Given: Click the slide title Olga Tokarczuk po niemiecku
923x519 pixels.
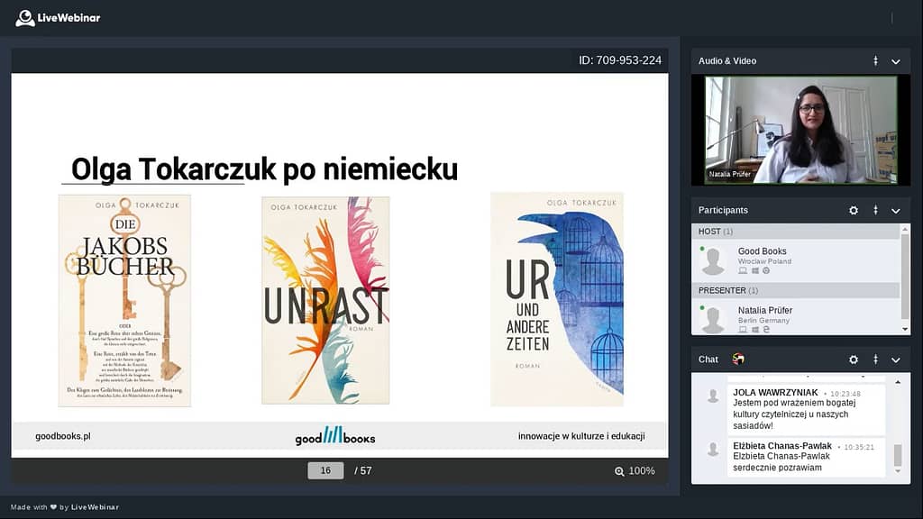Looking at the screenshot, I should tap(264, 168).
